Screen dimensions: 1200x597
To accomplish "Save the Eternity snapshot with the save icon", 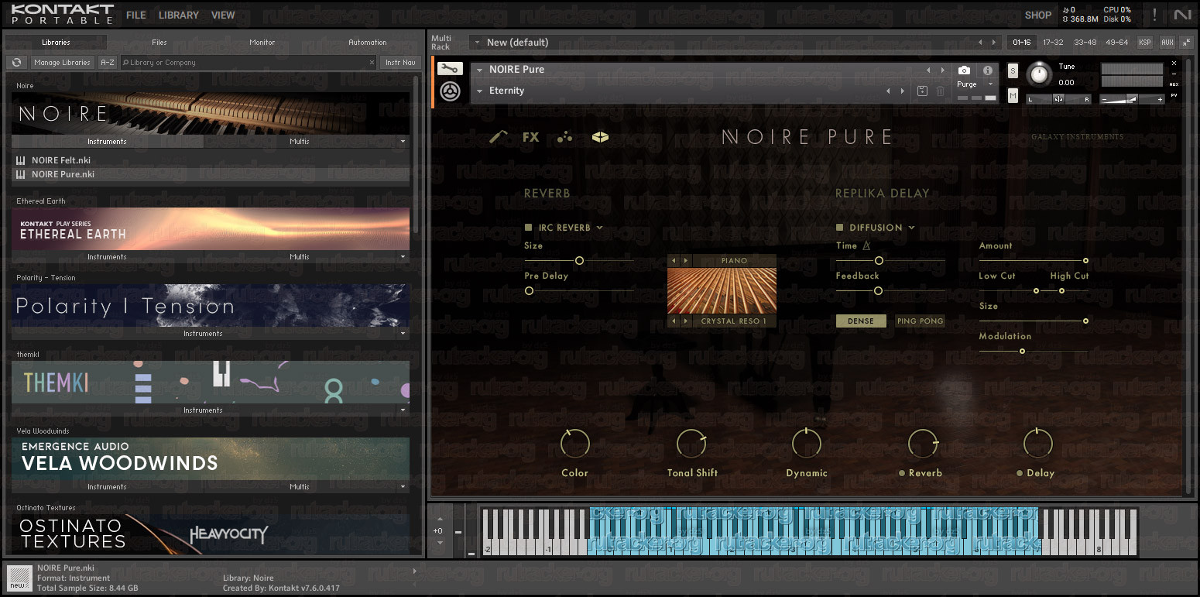I will [x=922, y=91].
